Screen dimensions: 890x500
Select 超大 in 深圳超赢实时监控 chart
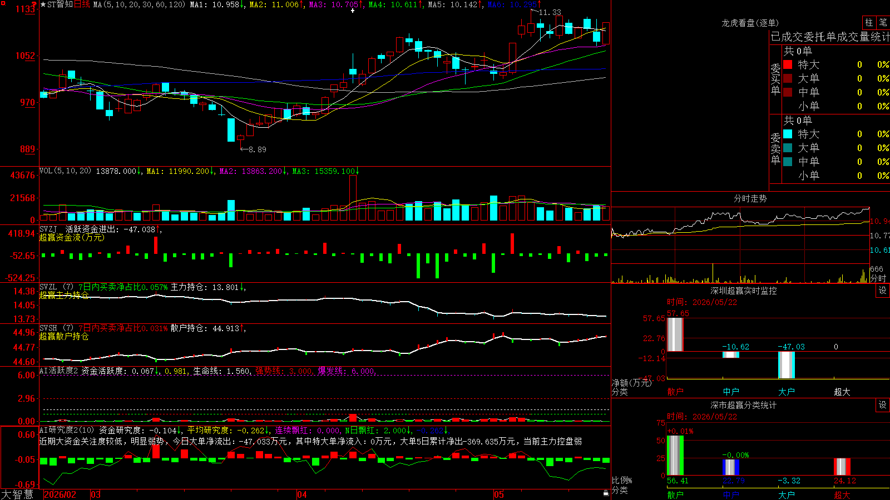[x=842, y=391]
